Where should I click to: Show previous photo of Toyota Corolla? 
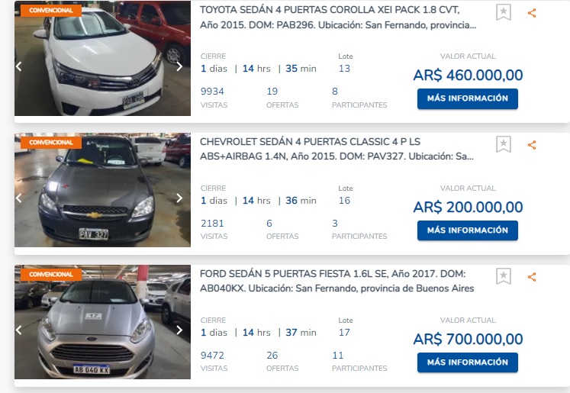tap(19, 66)
